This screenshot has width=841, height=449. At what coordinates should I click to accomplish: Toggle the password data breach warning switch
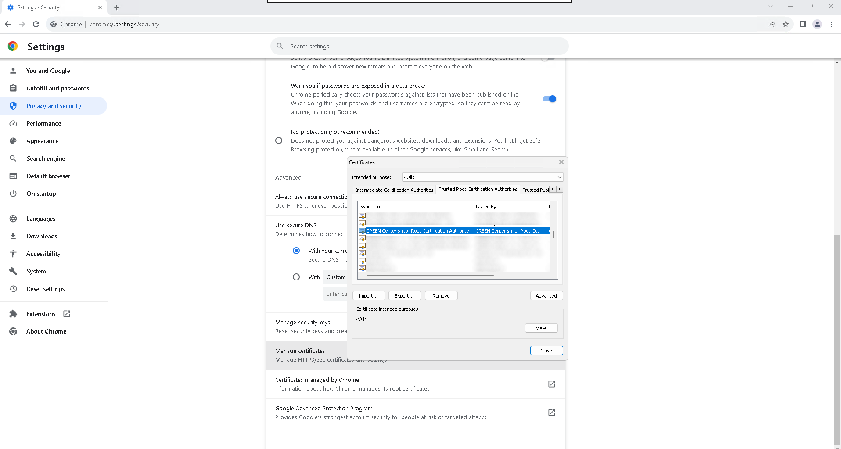click(549, 99)
